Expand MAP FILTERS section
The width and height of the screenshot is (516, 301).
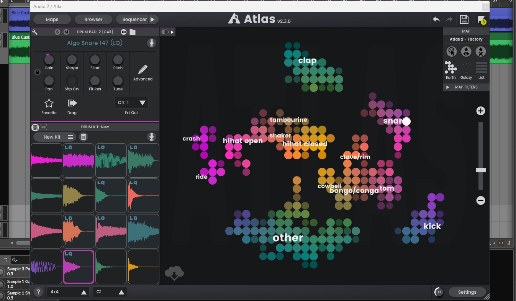[x=466, y=87]
